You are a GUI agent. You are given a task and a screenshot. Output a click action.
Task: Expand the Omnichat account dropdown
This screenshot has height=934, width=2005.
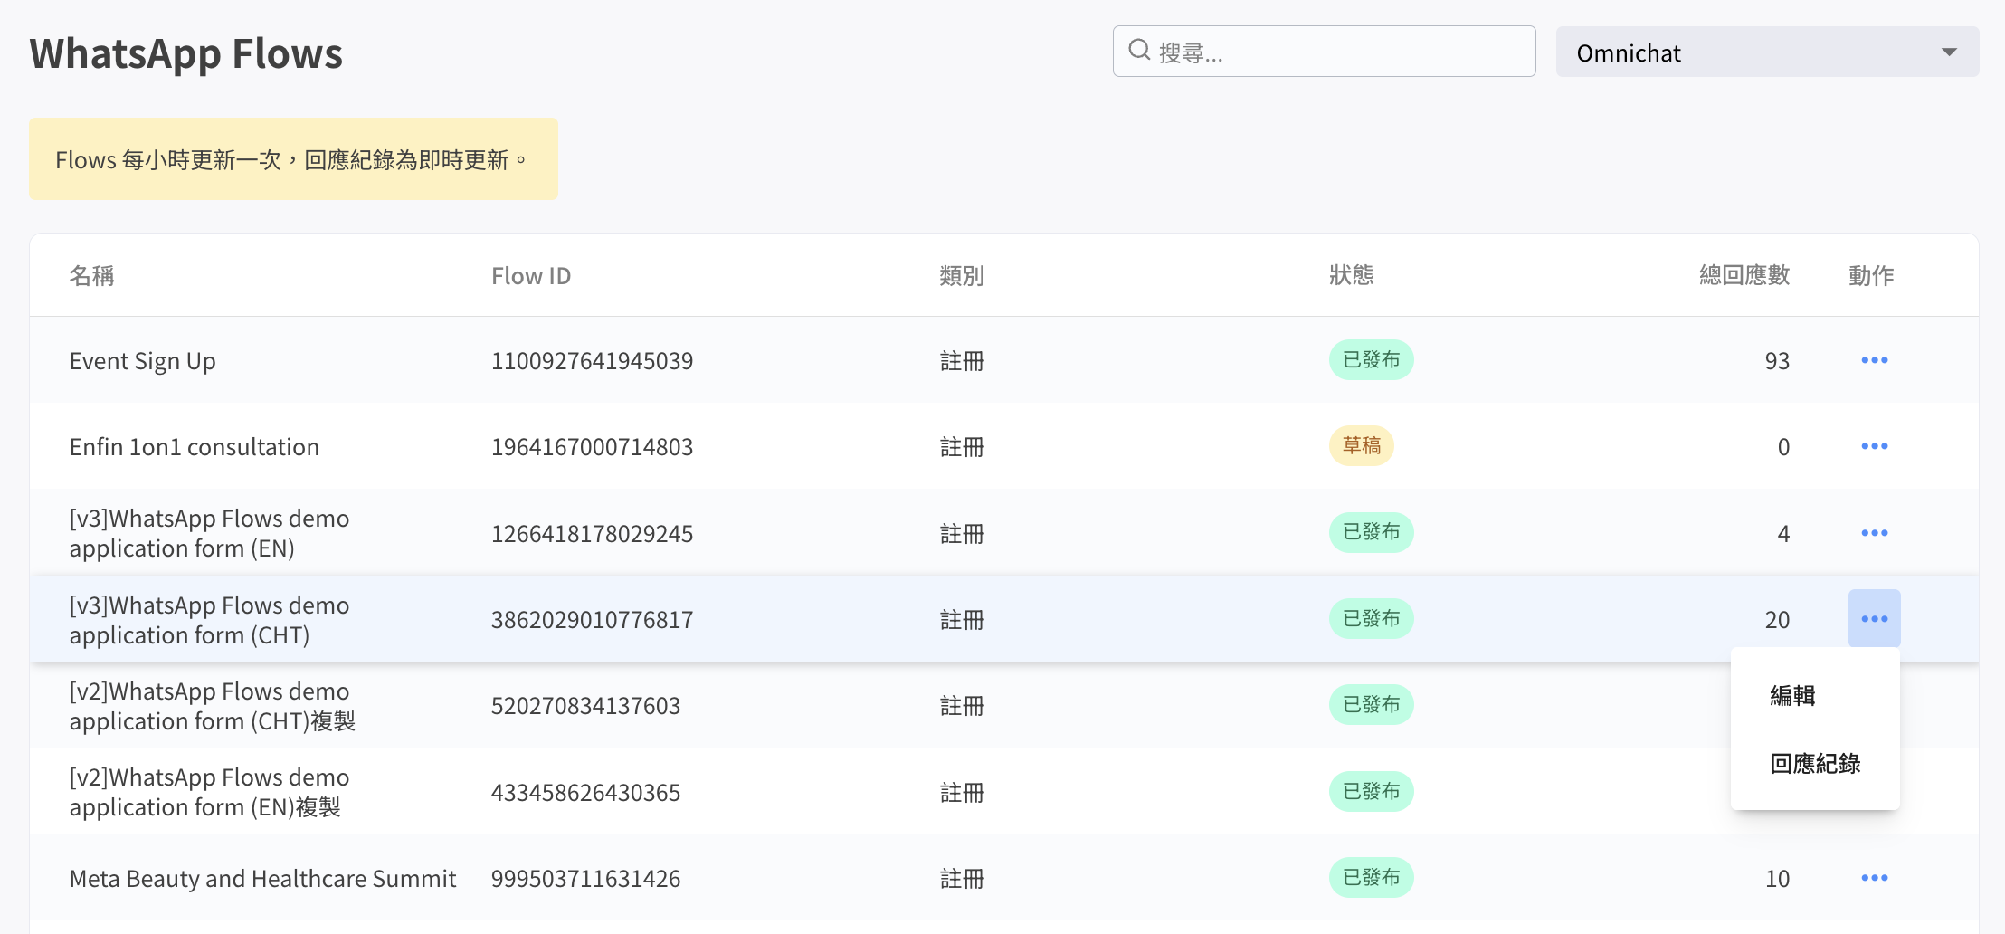tap(1766, 52)
